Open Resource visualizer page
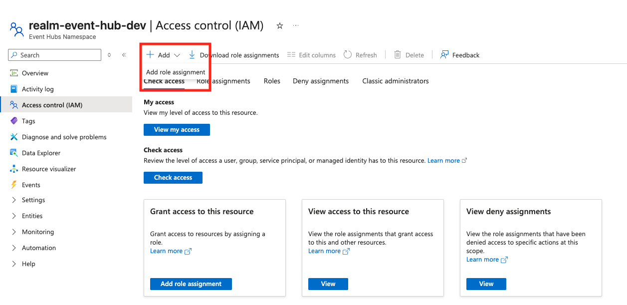This screenshot has height=305, width=627. (49, 169)
